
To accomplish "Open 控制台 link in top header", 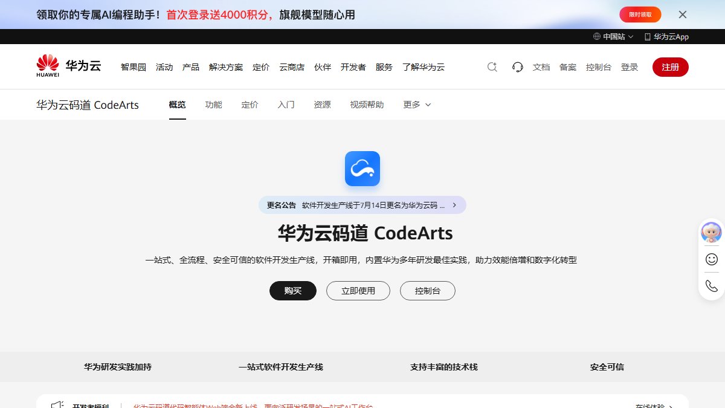I will coord(599,67).
